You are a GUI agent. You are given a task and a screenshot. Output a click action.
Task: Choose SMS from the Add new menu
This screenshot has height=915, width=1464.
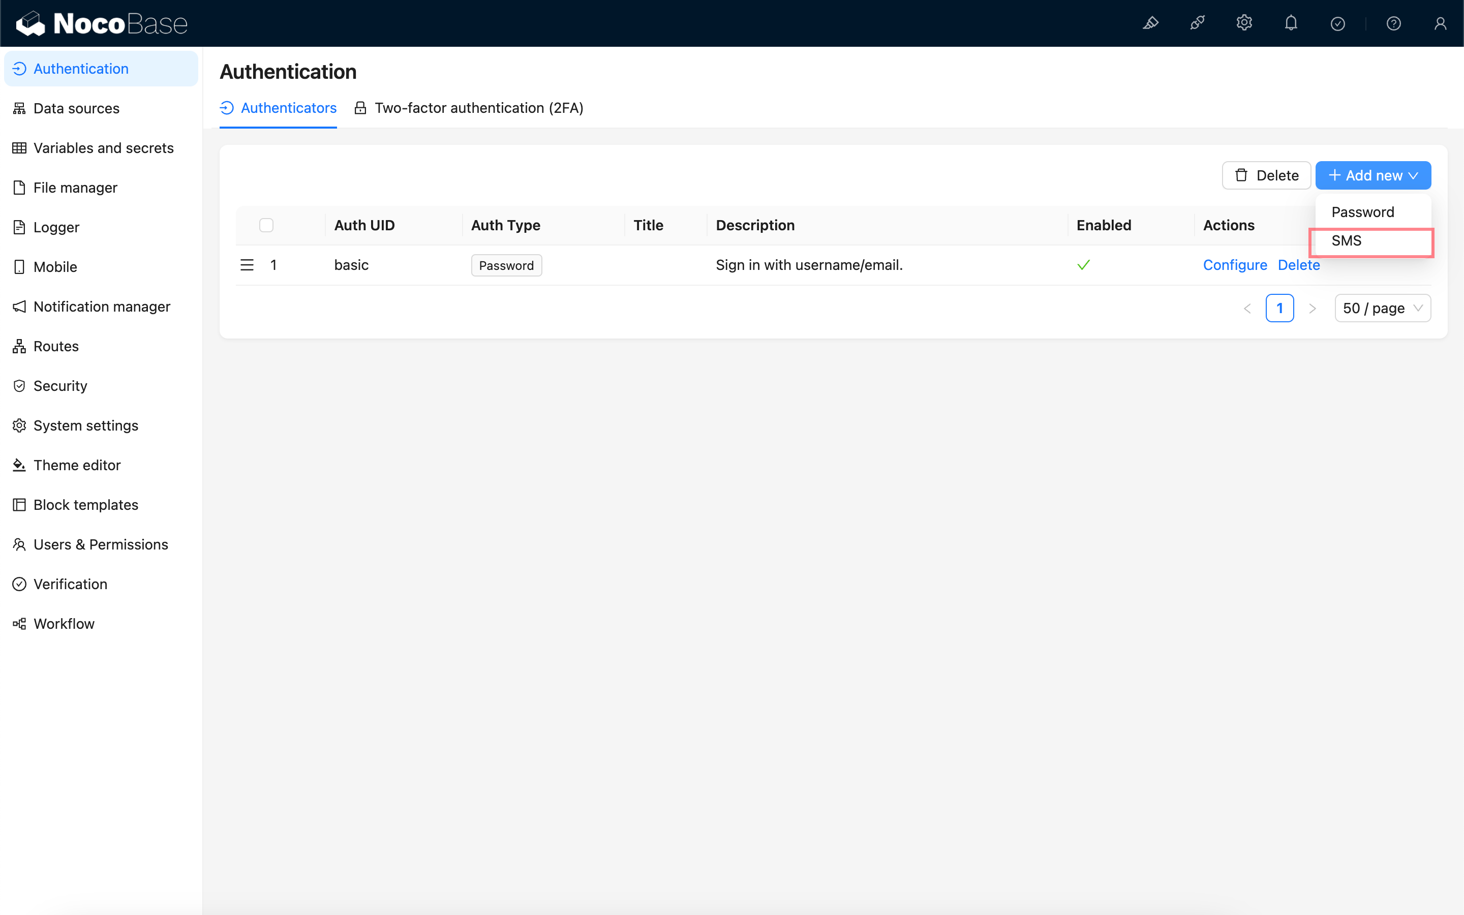coord(1346,241)
